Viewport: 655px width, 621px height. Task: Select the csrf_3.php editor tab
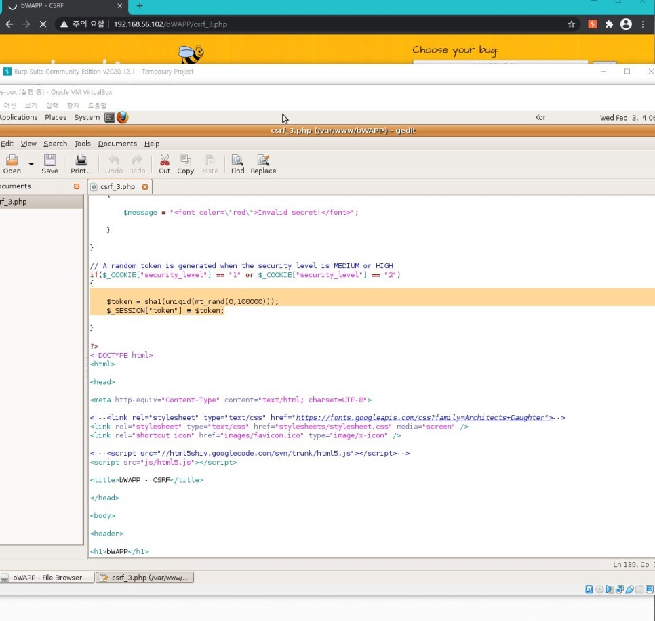pos(117,186)
